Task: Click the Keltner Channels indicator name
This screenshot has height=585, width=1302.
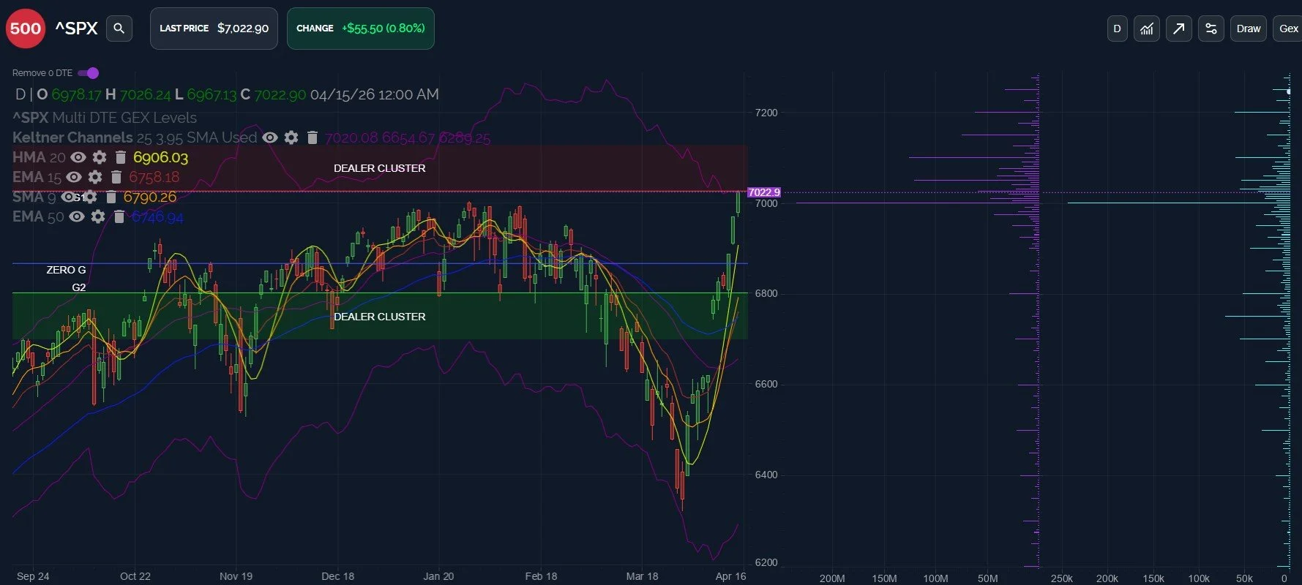Action: point(72,137)
